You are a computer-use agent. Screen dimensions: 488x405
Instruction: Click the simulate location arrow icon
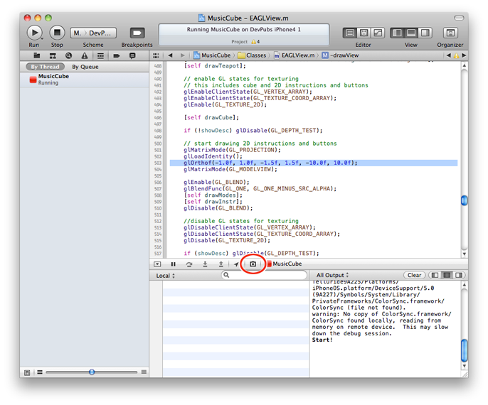[236, 264]
